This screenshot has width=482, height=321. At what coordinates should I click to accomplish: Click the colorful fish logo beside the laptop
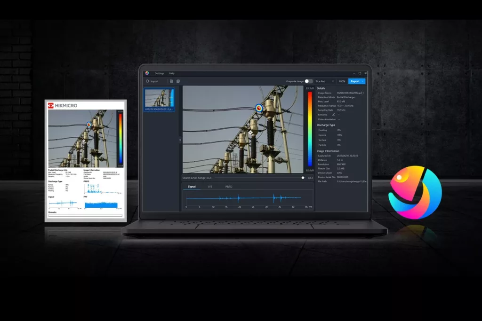(415, 193)
